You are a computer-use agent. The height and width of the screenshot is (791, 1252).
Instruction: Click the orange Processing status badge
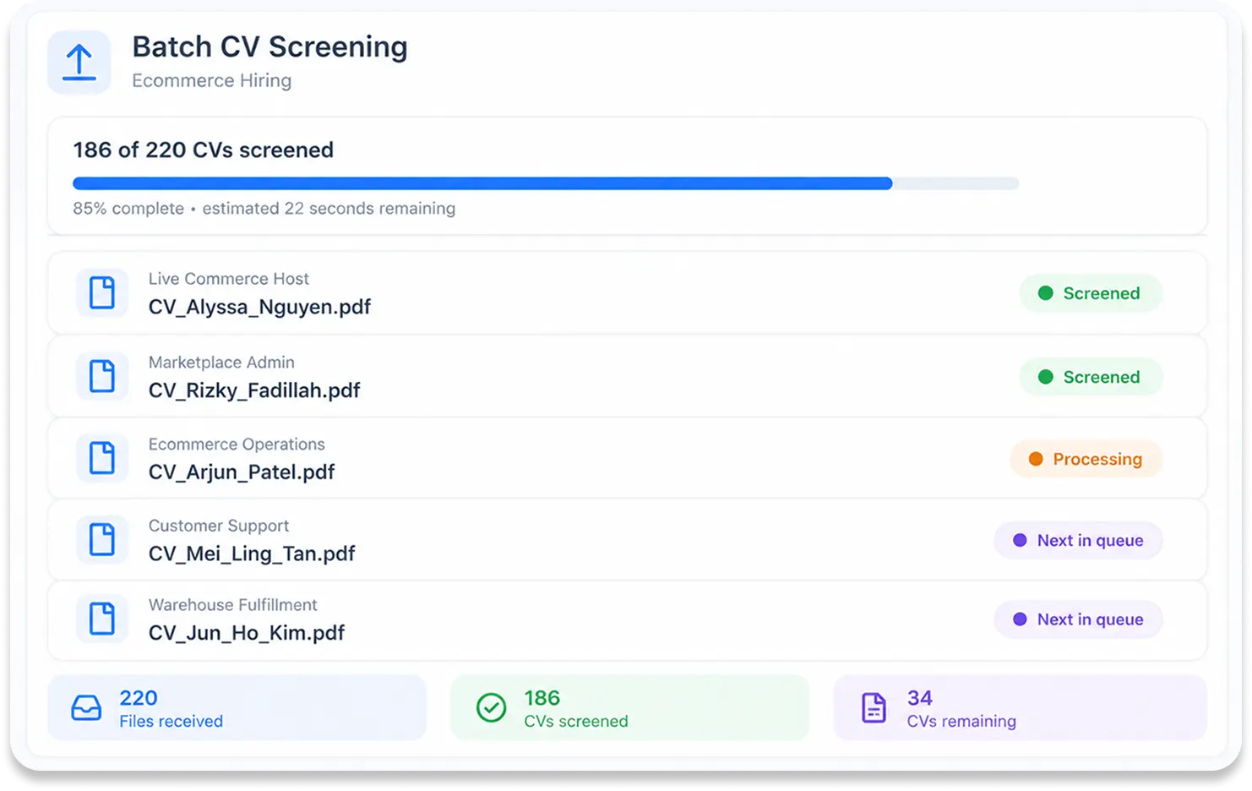pos(1086,459)
